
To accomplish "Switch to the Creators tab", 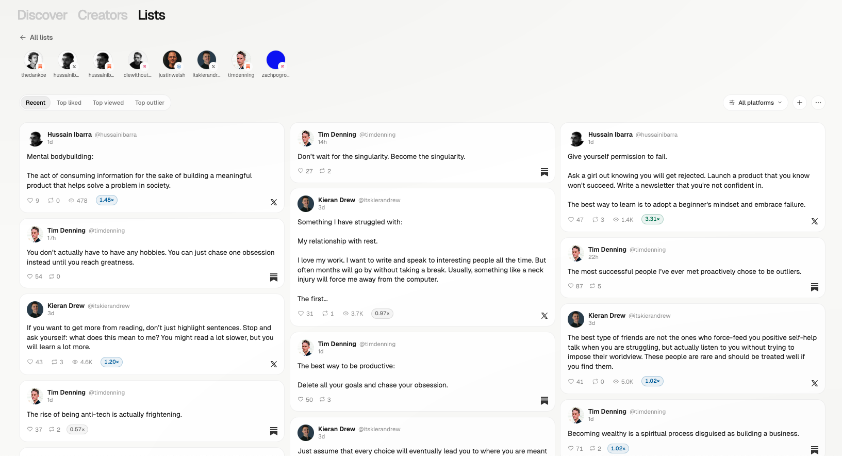I will pyautogui.click(x=103, y=15).
